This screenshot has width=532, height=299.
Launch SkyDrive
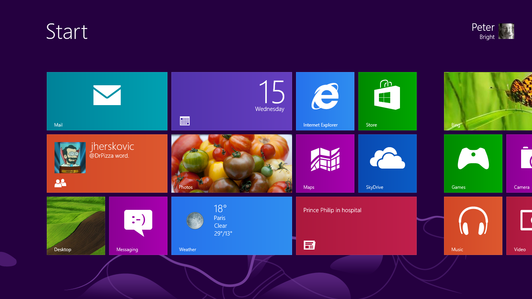tap(387, 164)
